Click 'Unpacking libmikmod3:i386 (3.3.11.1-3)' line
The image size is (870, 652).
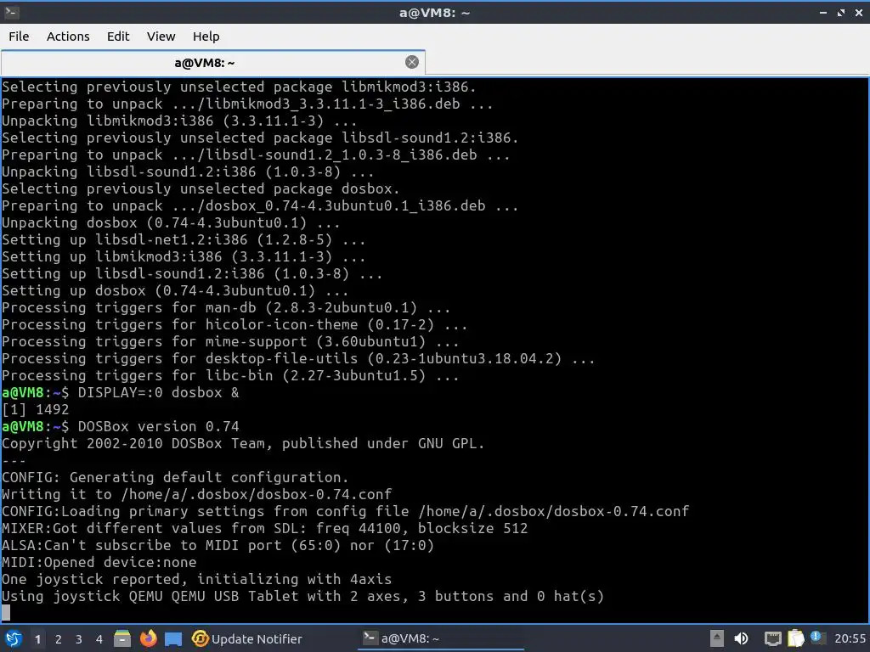[179, 121]
